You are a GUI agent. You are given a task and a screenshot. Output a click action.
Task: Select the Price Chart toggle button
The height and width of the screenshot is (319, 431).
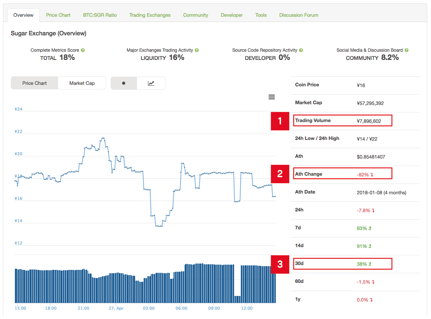(x=35, y=83)
